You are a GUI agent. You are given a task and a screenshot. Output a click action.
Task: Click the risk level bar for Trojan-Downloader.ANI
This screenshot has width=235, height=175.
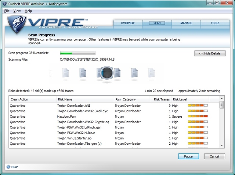198,105
